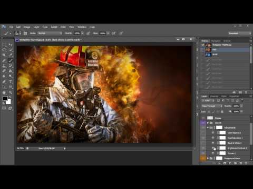
Task: Select the History Brush tool
Action: (11, 66)
